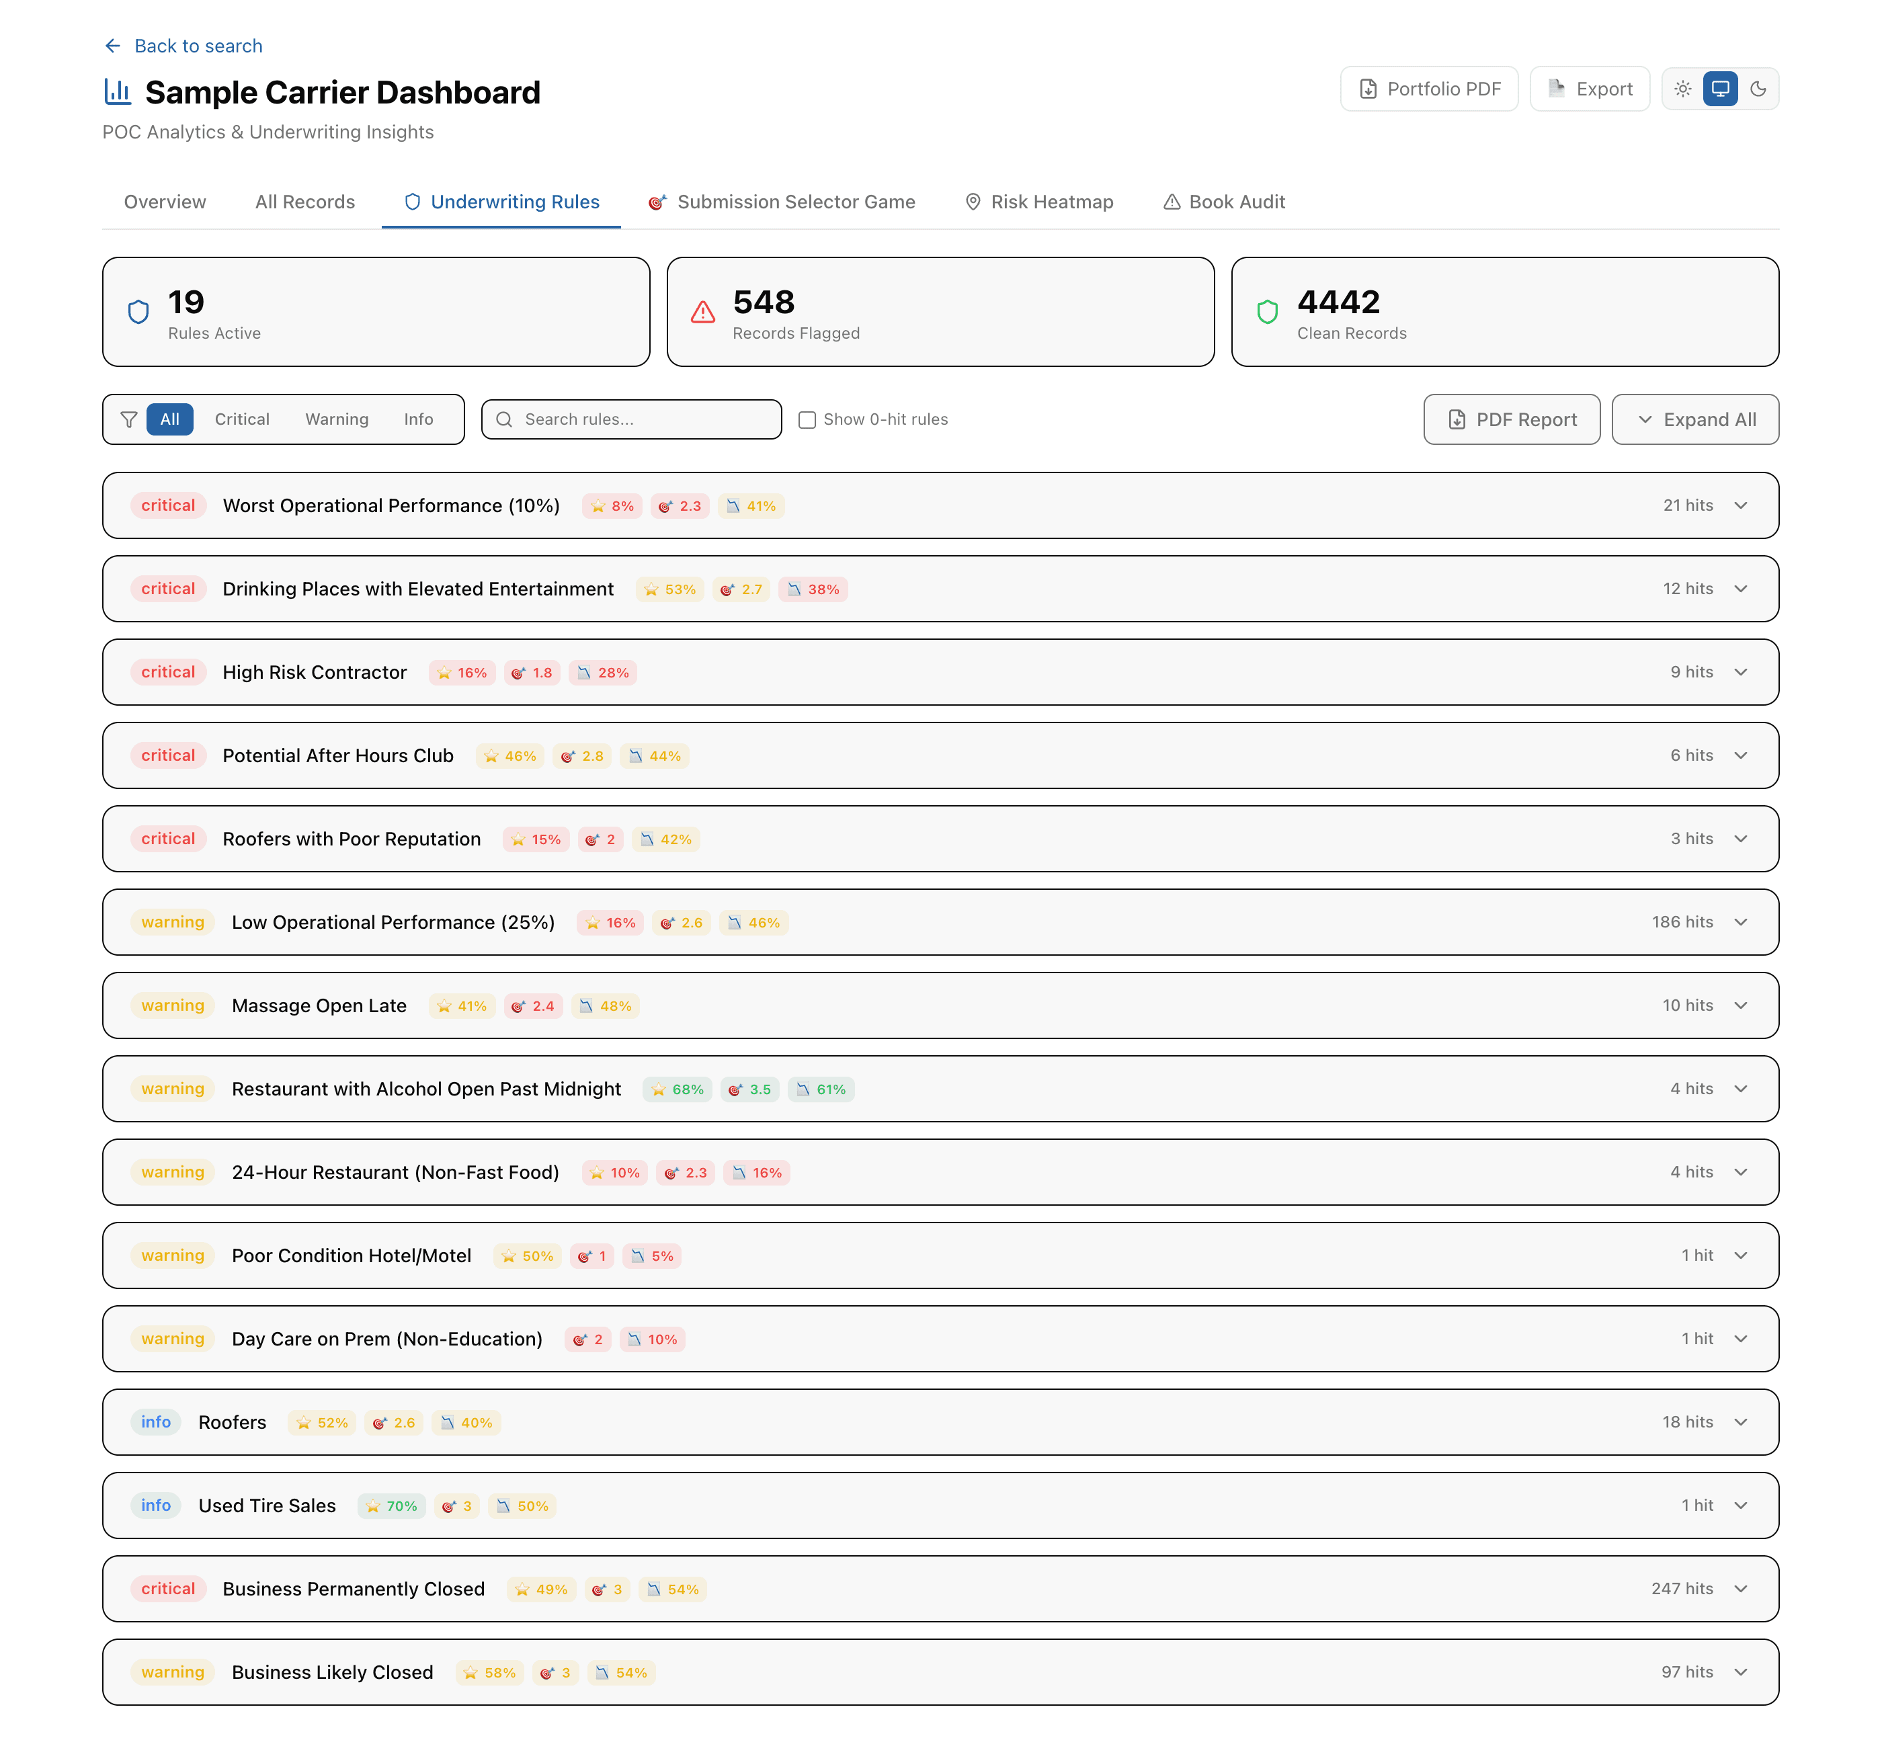Expand Restaurant with Alcohol Open Past Midnight chevron
1882x1738 pixels.
1741,1089
